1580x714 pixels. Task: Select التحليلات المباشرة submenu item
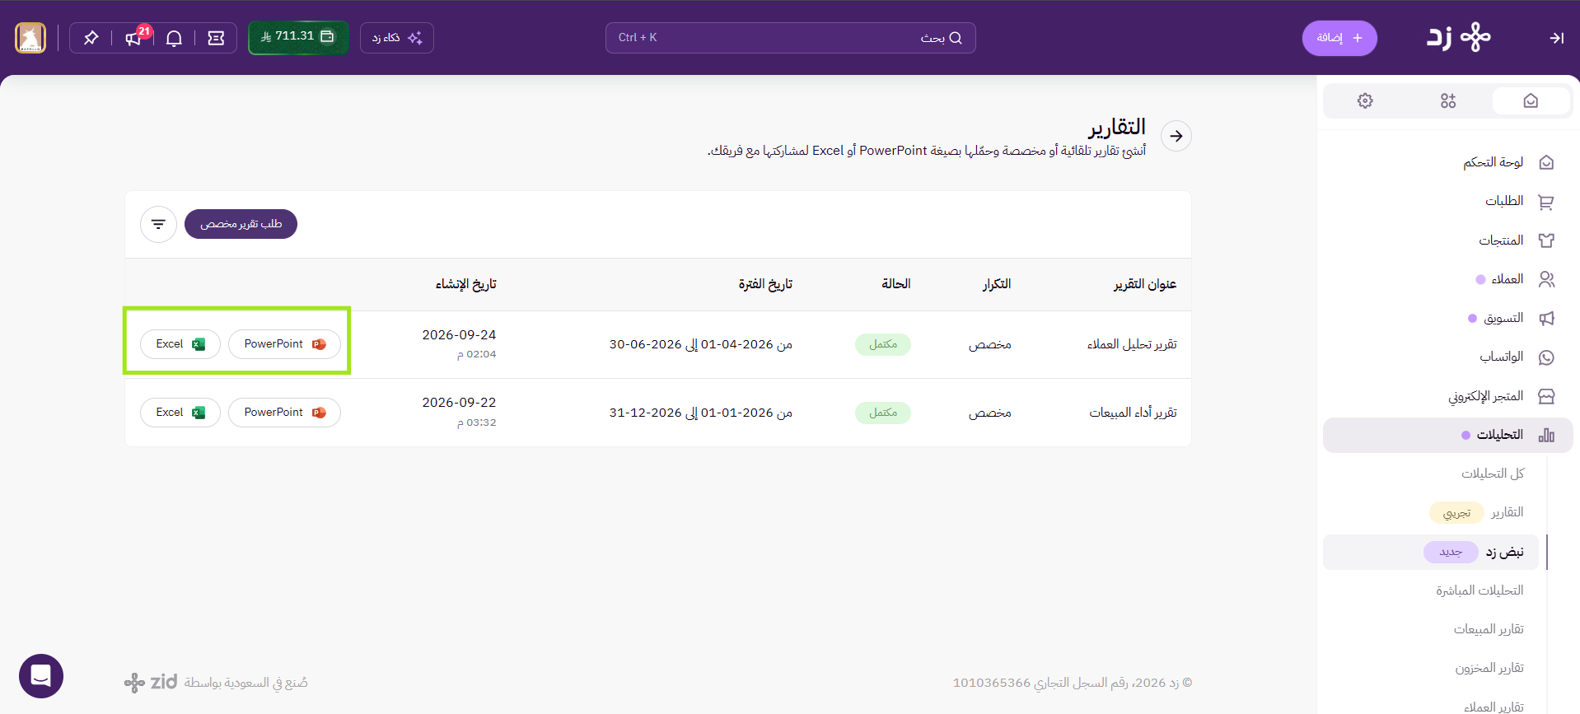(1479, 590)
